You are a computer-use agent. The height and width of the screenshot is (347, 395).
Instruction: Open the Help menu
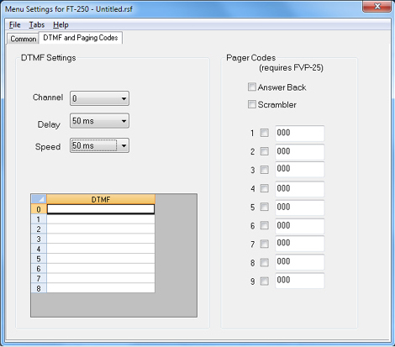[61, 25]
